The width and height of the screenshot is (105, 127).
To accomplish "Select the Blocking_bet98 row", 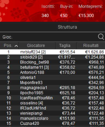I will tap(52, 62).
